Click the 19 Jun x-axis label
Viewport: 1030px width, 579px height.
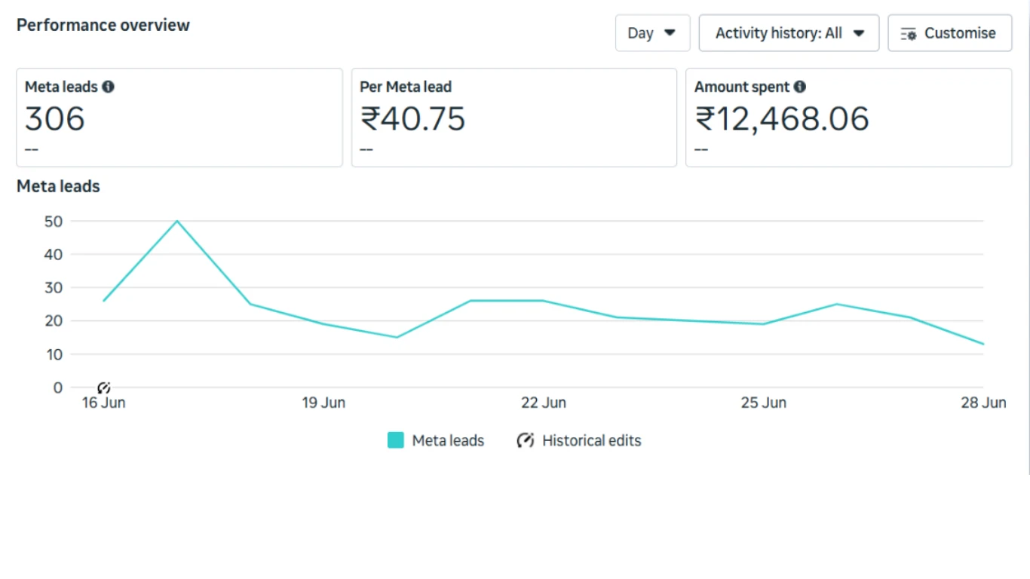(x=323, y=403)
